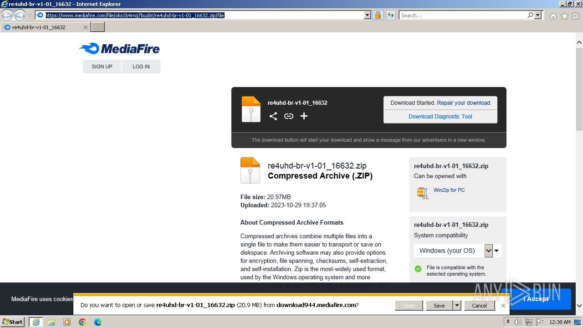The image size is (583, 328).
Task: Click the URL address field
Action: [x=203, y=15]
